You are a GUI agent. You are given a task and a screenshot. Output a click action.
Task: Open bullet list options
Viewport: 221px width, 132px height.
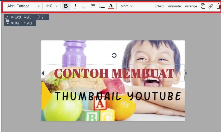tap(102, 6)
